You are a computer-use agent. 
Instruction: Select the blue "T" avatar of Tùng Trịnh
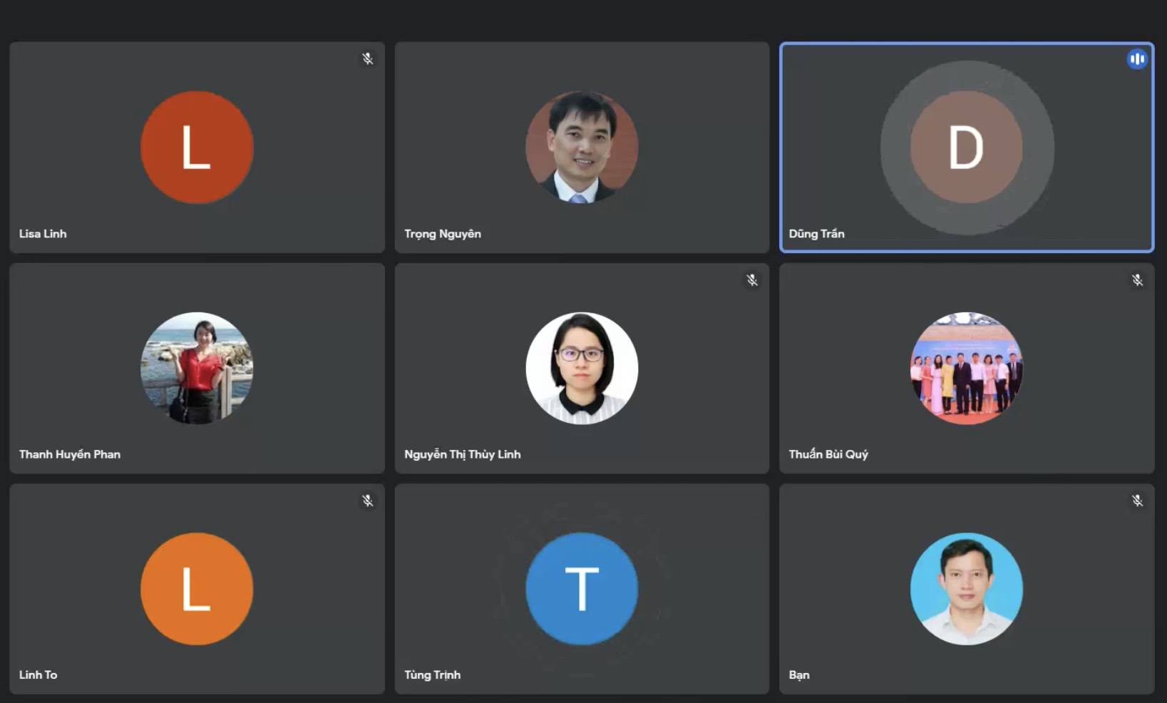(582, 589)
